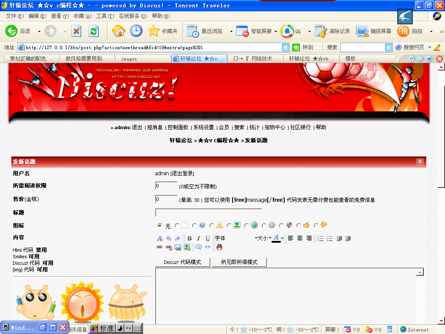The width and height of the screenshot is (445, 334).
Task: Click the 所需阅读权限 input field
Action: [x=166, y=186]
